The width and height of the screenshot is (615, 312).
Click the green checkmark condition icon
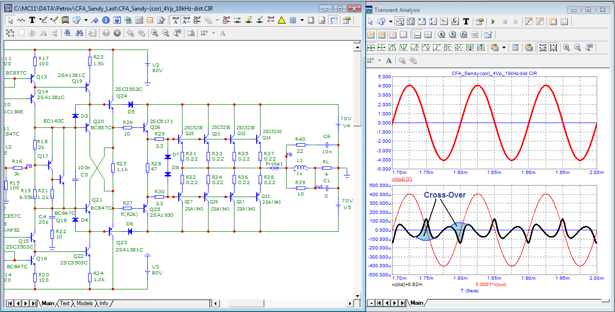click(260, 20)
